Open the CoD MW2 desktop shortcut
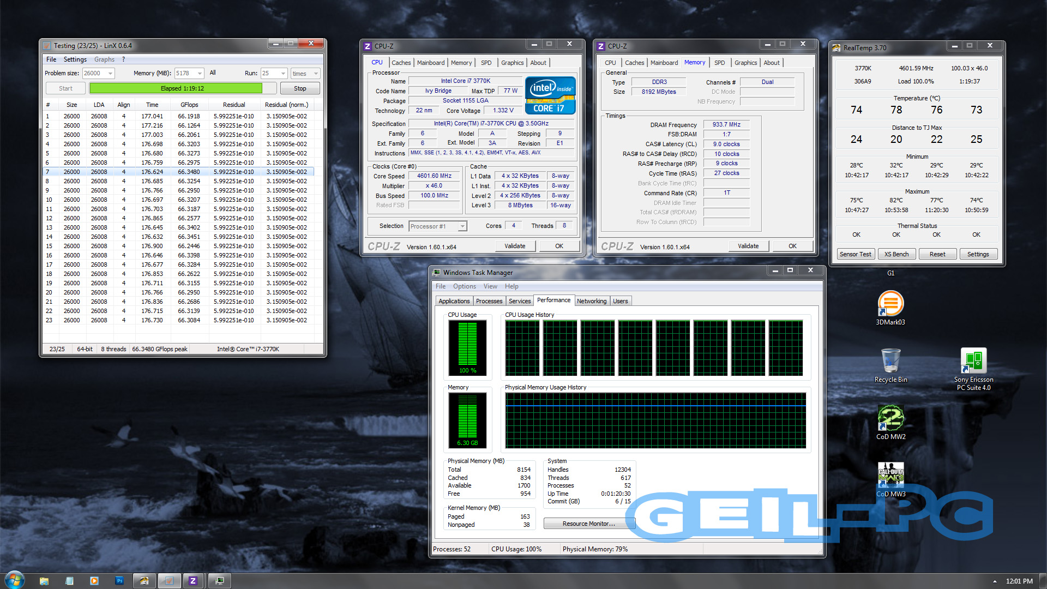Image resolution: width=1047 pixels, height=589 pixels. click(890, 419)
